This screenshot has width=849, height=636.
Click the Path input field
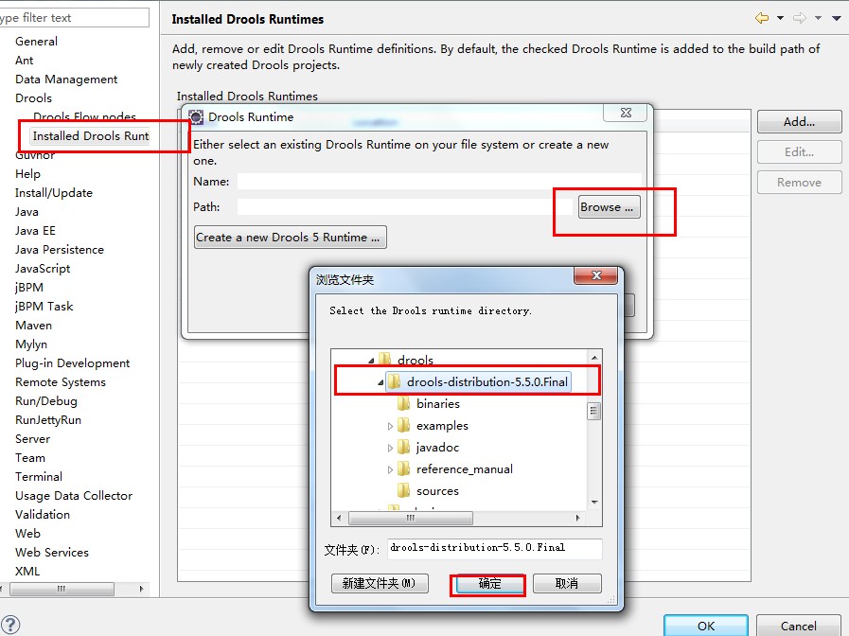[x=404, y=206]
